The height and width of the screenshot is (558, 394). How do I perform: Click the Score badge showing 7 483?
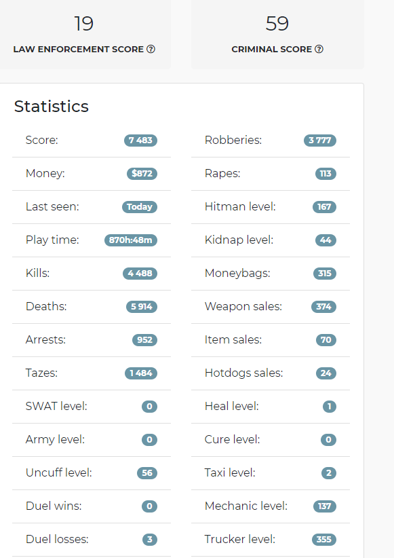point(140,141)
